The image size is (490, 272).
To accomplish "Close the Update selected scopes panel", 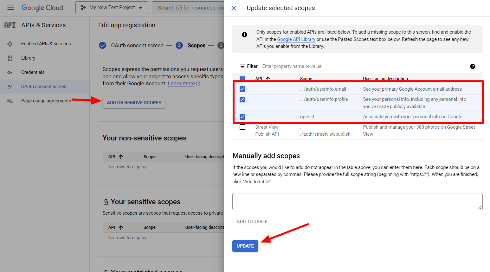I will point(234,8).
